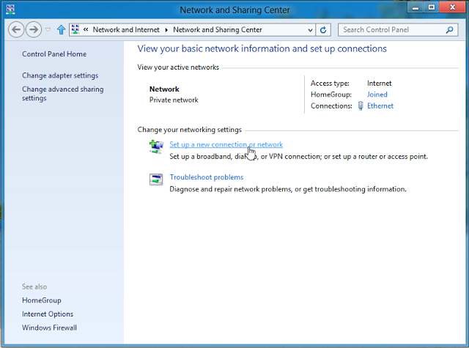This screenshot has height=348, width=469.
Task: Click the 'Diagnose and repair network problems' description
Action: point(288,189)
